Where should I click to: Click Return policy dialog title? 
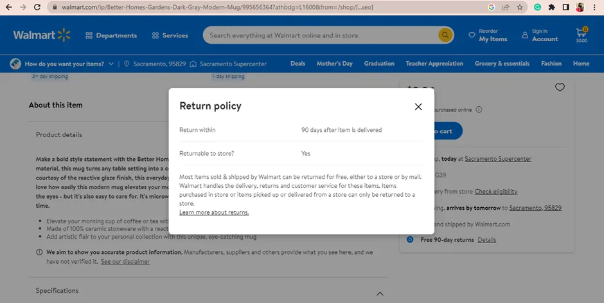(210, 106)
